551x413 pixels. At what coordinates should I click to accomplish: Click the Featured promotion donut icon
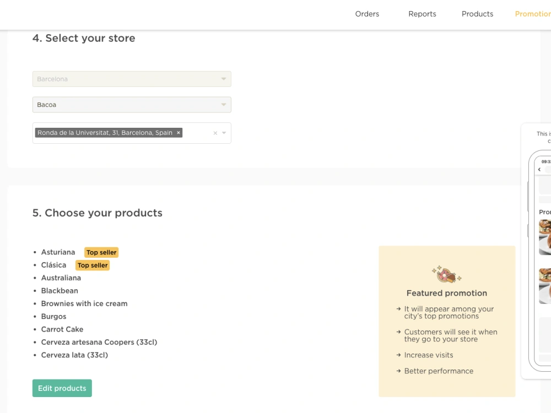click(447, 274)
